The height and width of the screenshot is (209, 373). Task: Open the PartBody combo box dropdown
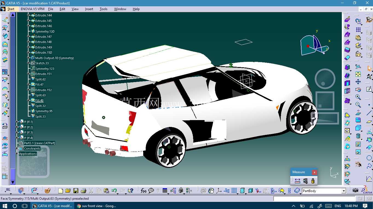click(x=344, y=191)
